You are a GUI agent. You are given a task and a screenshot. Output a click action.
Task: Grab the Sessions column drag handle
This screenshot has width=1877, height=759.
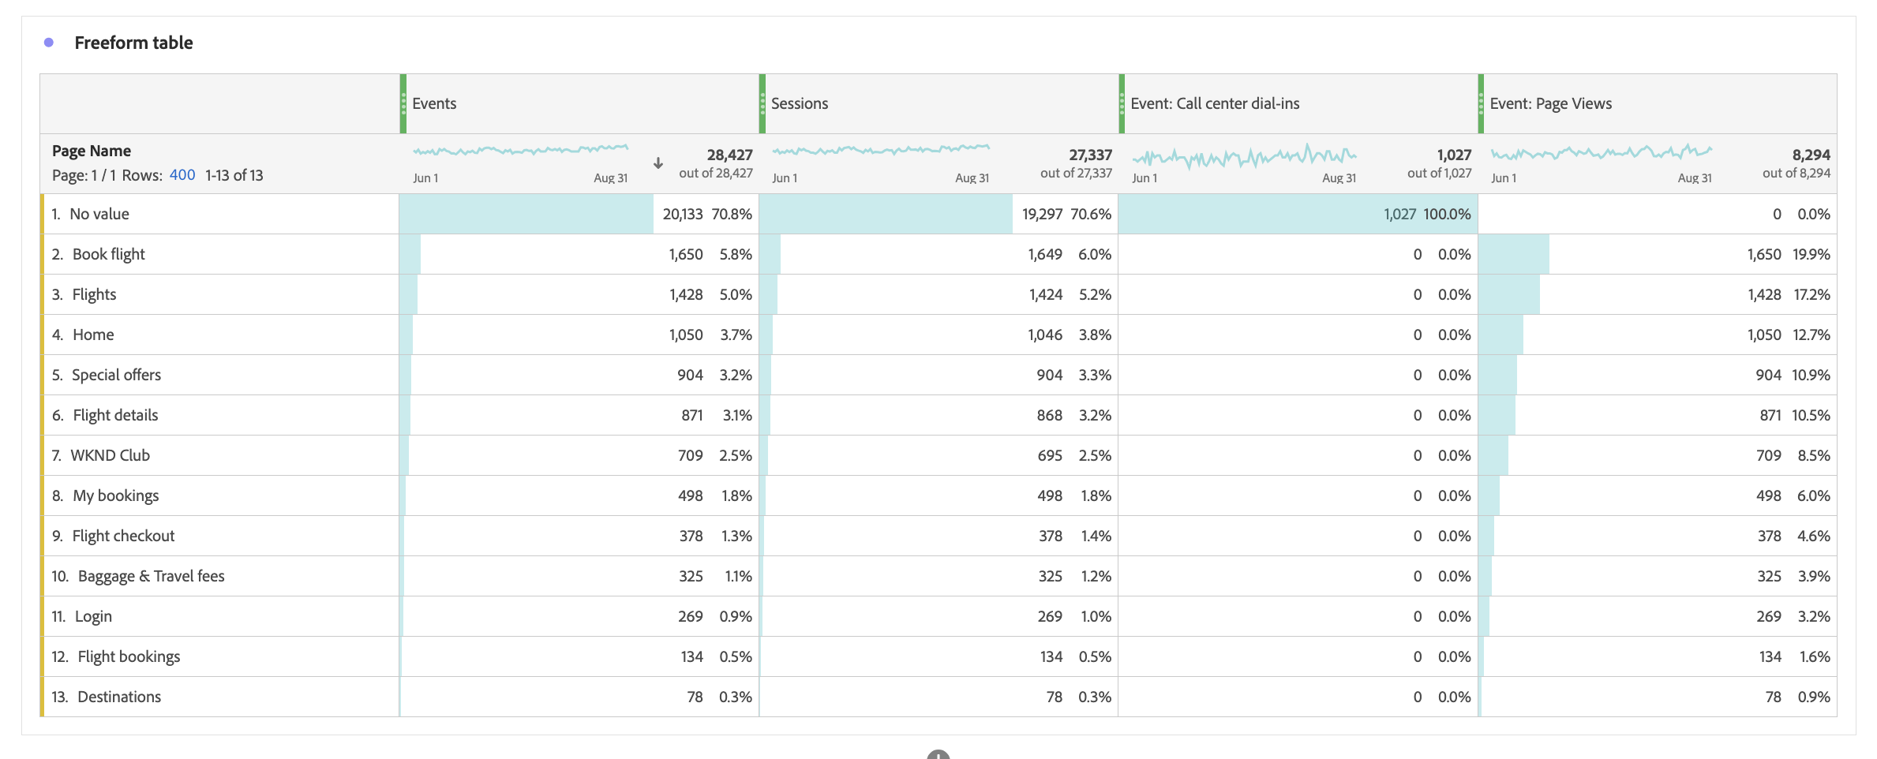click(762, 103)
